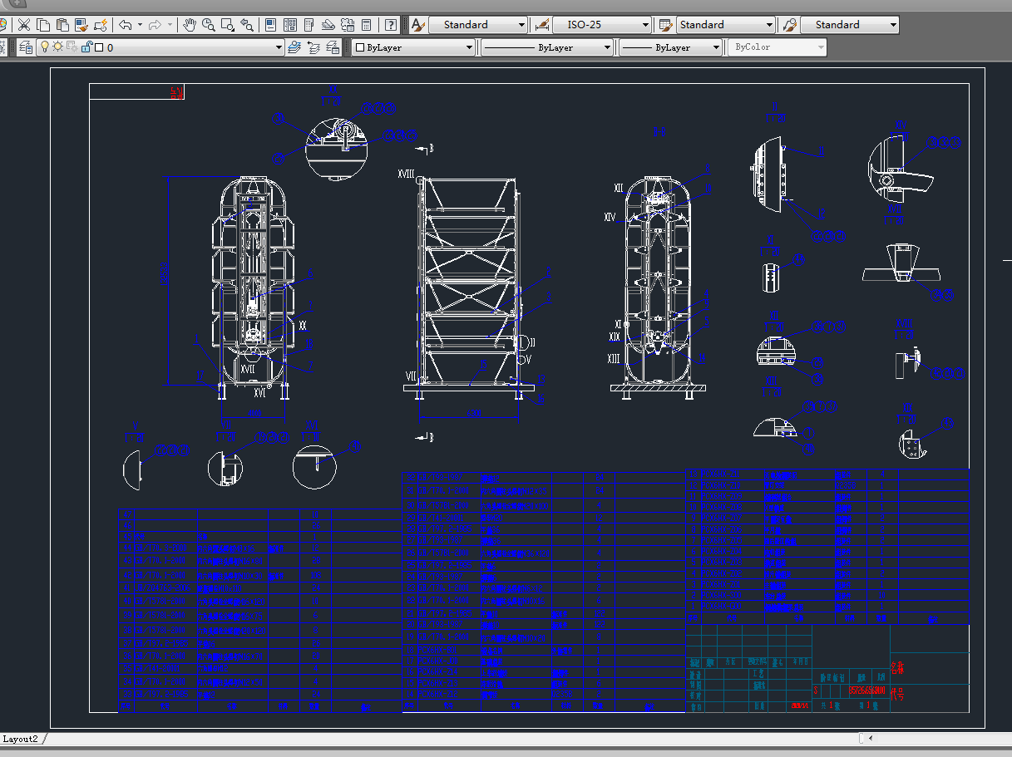Image resolution: width=1012 pixels, height=757 pixels.
Task: Toggle layer 0 freeze sun icon
Action: (x=58, y=47)
